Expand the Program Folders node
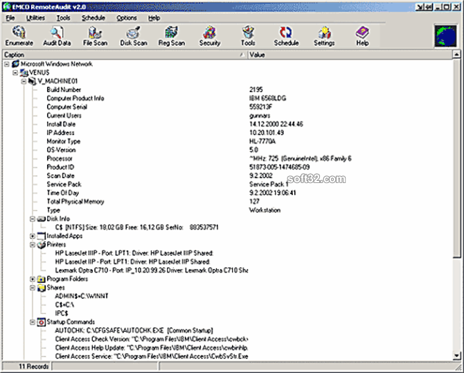 [x=33, y=279]
